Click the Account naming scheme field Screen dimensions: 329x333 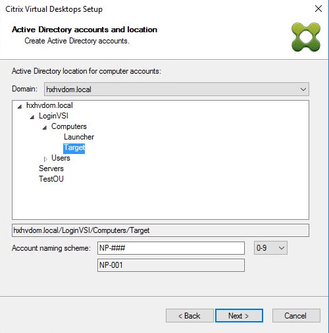point(171,248)
